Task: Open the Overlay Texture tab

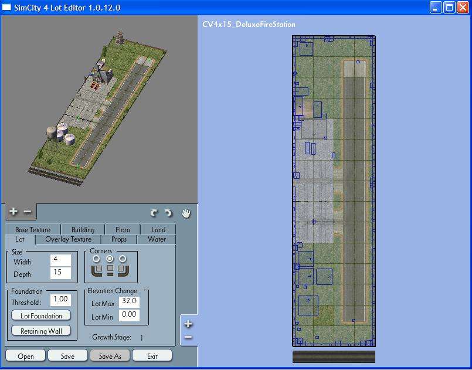Action: [69, 239]
